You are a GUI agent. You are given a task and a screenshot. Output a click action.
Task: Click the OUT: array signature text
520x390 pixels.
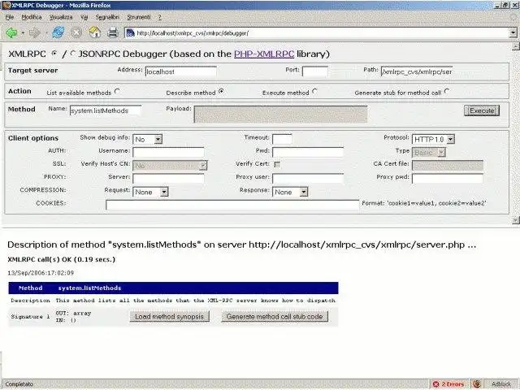coord(73,313)
